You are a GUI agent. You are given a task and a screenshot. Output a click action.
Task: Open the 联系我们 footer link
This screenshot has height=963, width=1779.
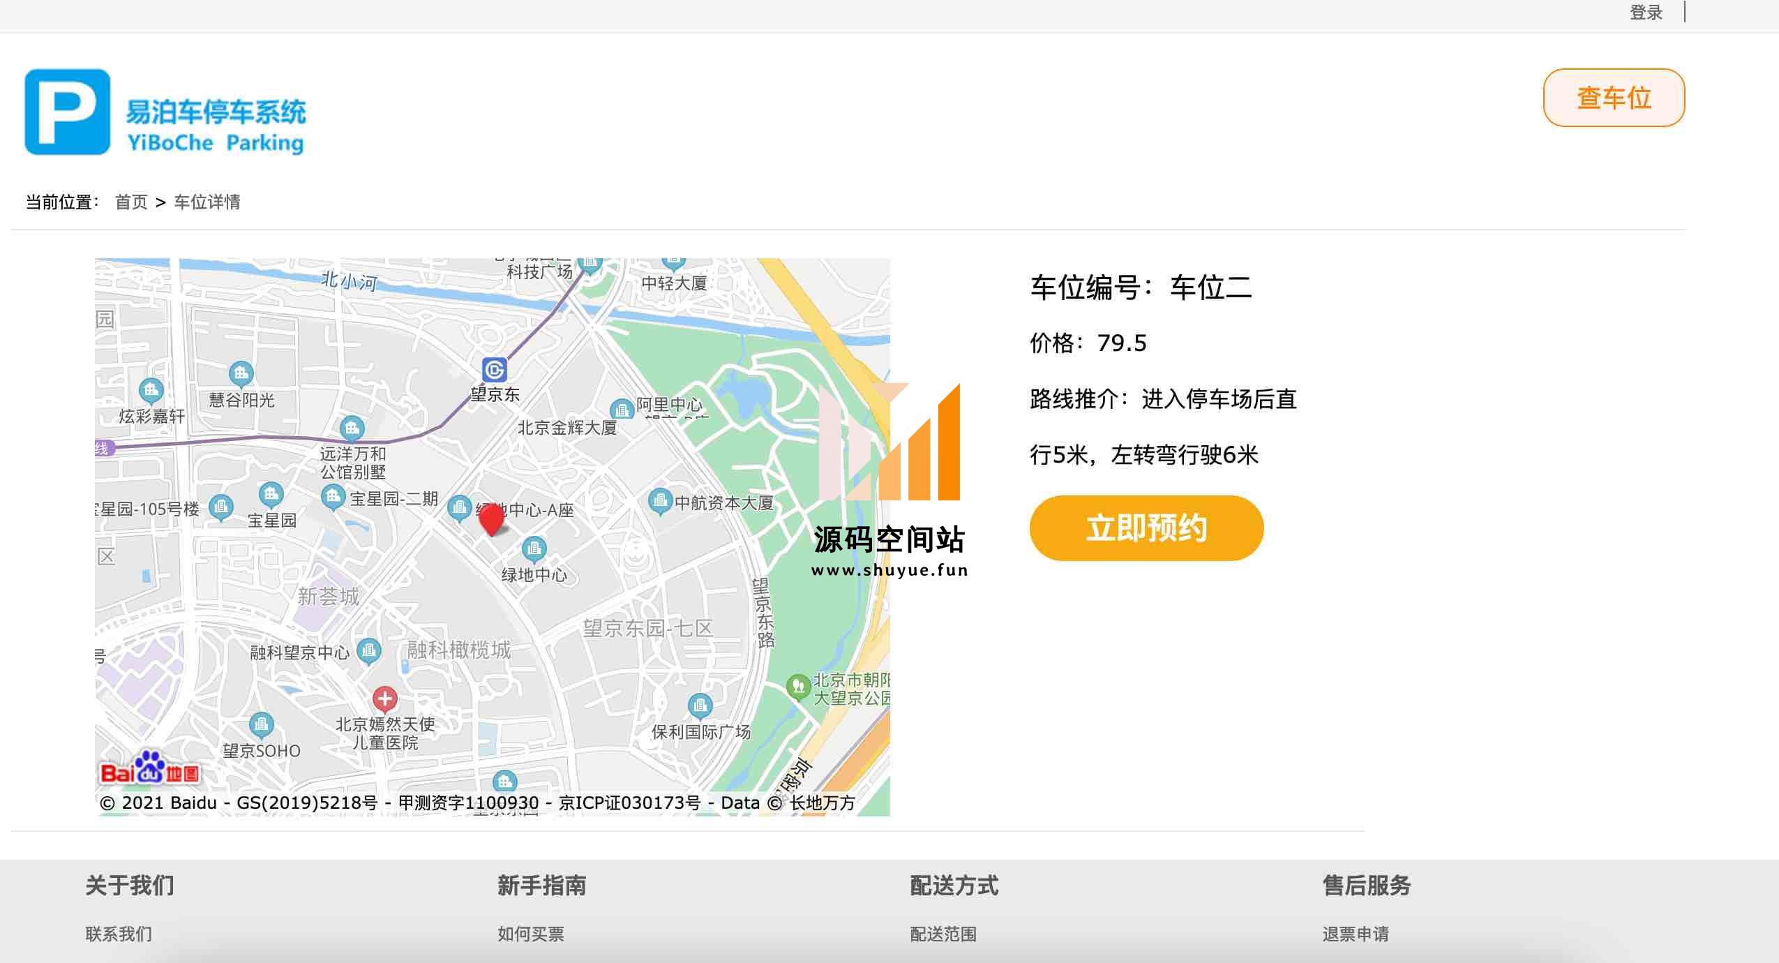click(x=119, y=934)
